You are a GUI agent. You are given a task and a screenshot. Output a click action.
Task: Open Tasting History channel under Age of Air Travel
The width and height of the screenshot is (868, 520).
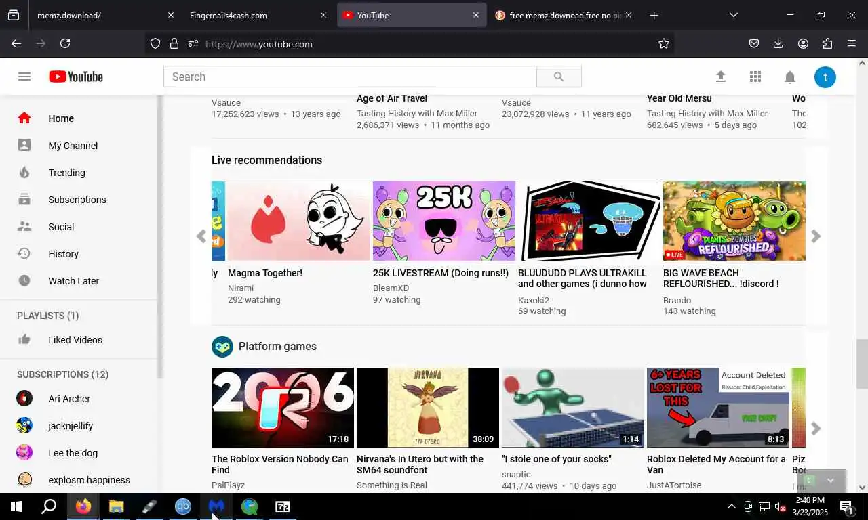tap(417, 114)
